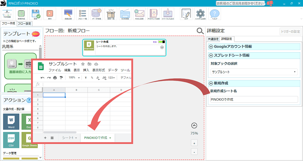303x161 pixels.
Task: Click the 新規作成 new flow icon
Action: pos(21,14)
